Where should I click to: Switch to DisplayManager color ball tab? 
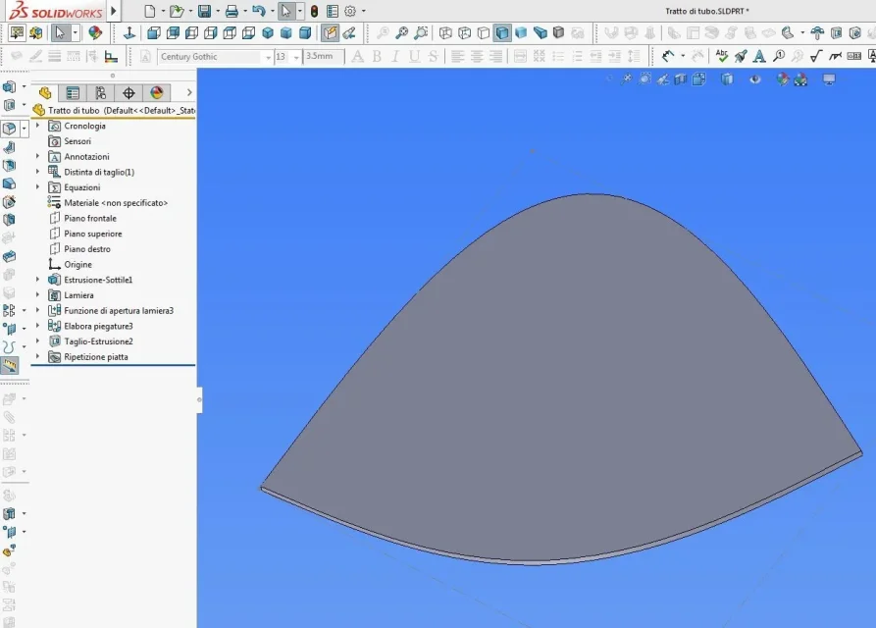[156, 93]
